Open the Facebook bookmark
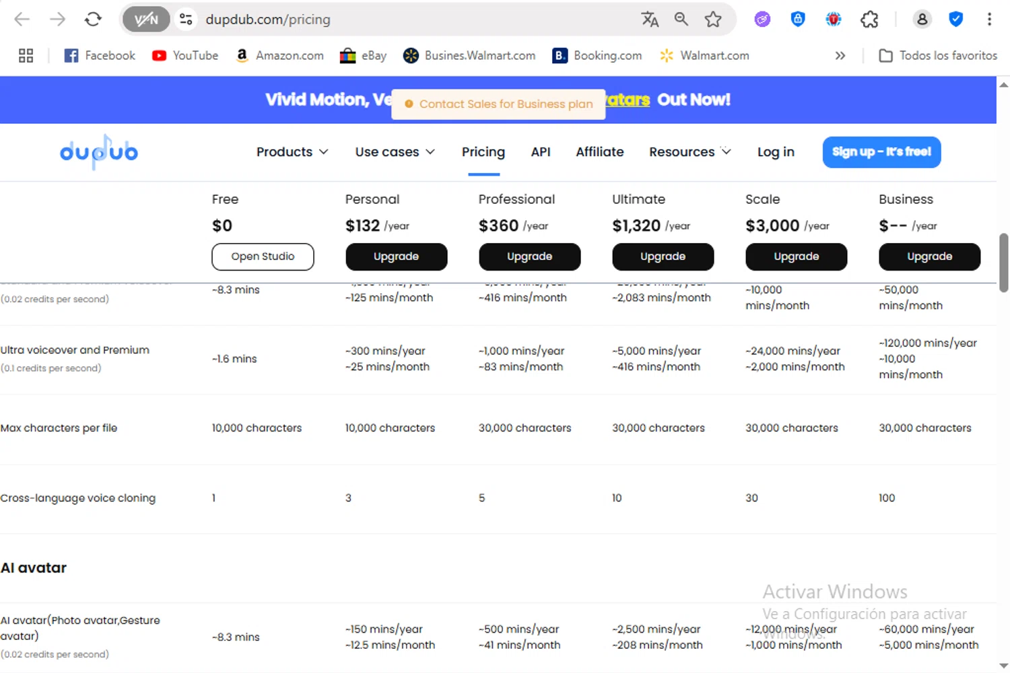This screenshot has height=673, width=1010. click(100, 56)
